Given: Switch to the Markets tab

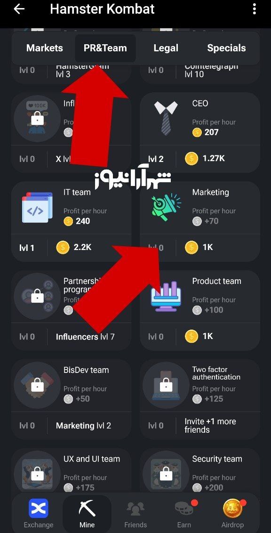Looking at the screenshot, I should click(45, 48).
